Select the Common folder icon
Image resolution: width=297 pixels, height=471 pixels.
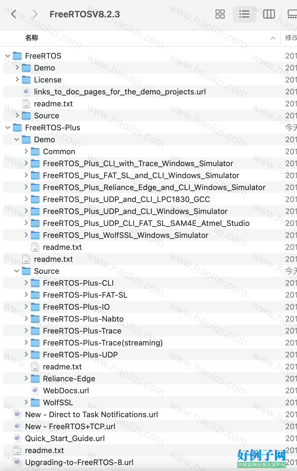(x=35, y=152)
